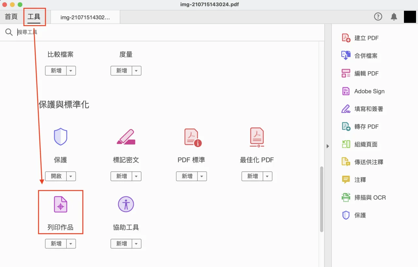Click the 轉存 PDF icon in the sidebar
418x267 pixels.
pos(346,126)
